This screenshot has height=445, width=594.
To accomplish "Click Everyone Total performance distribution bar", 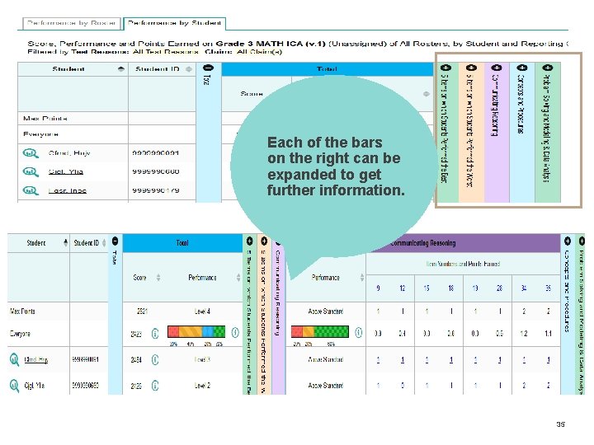I will pos(196,332).
